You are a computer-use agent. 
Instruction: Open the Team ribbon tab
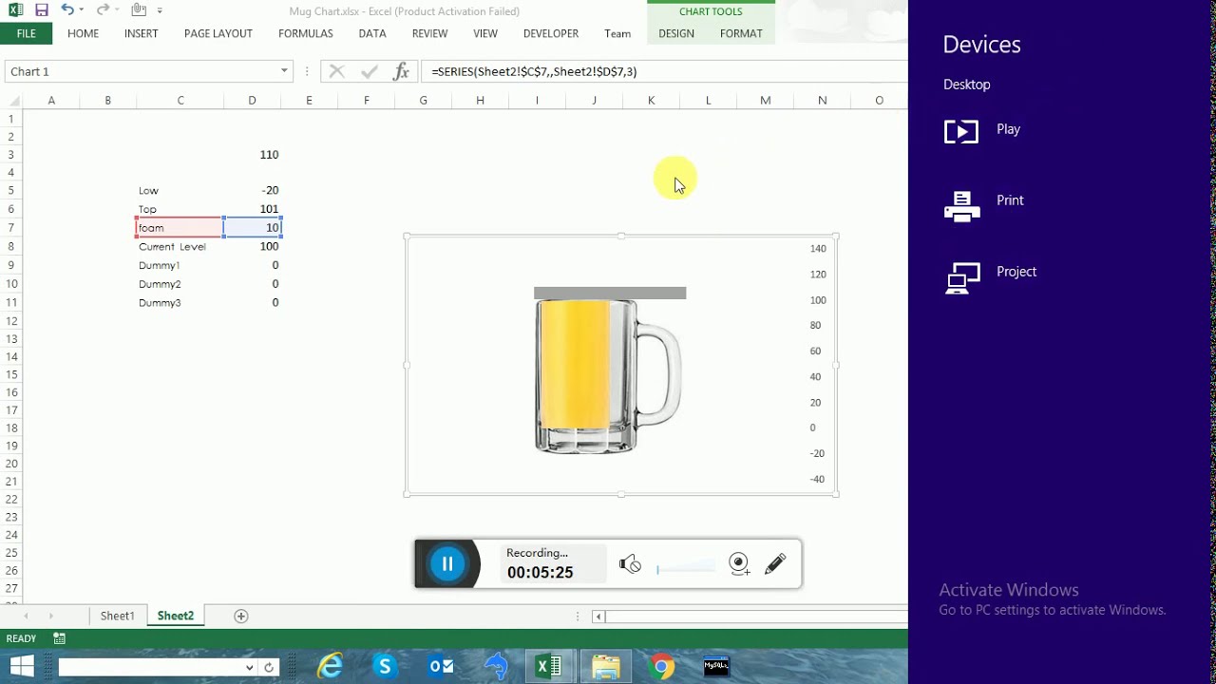[617, 33]
